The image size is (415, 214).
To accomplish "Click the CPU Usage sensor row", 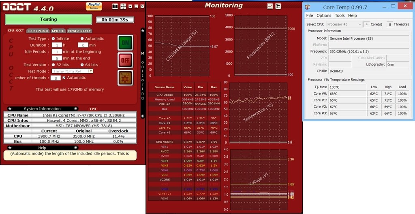I will pyautogui.click(x=184, y=95).
